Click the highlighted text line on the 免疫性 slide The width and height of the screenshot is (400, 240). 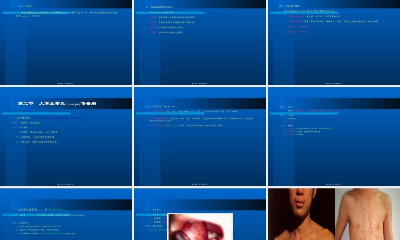point(44,13)
